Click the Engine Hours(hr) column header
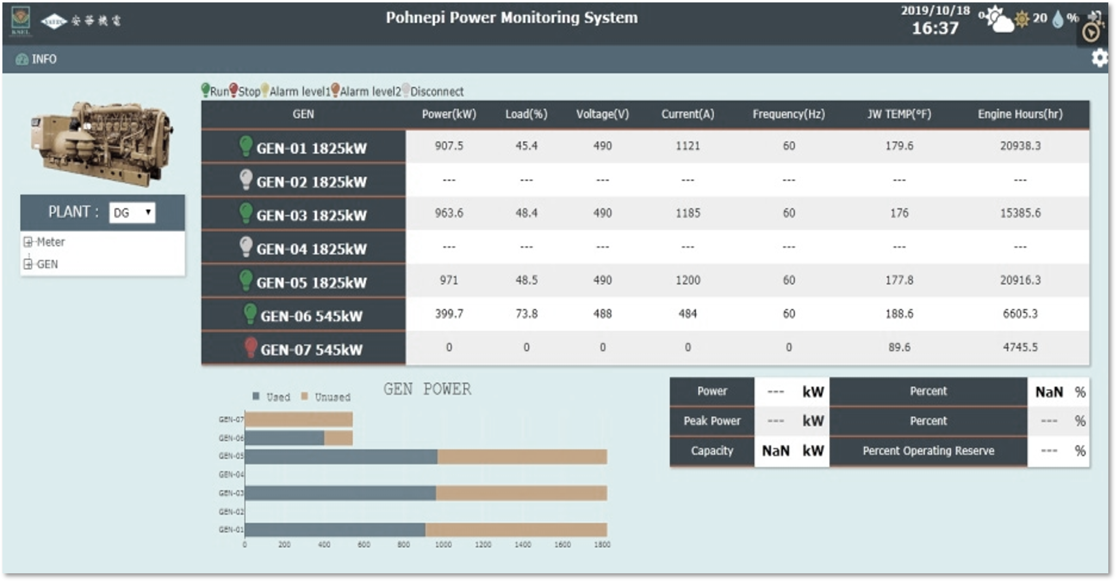This screenshot has width=1116, height=581. coord(1020,115)
